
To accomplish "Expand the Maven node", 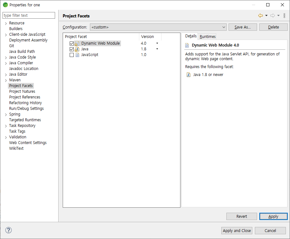I will [x=6, y=80].
